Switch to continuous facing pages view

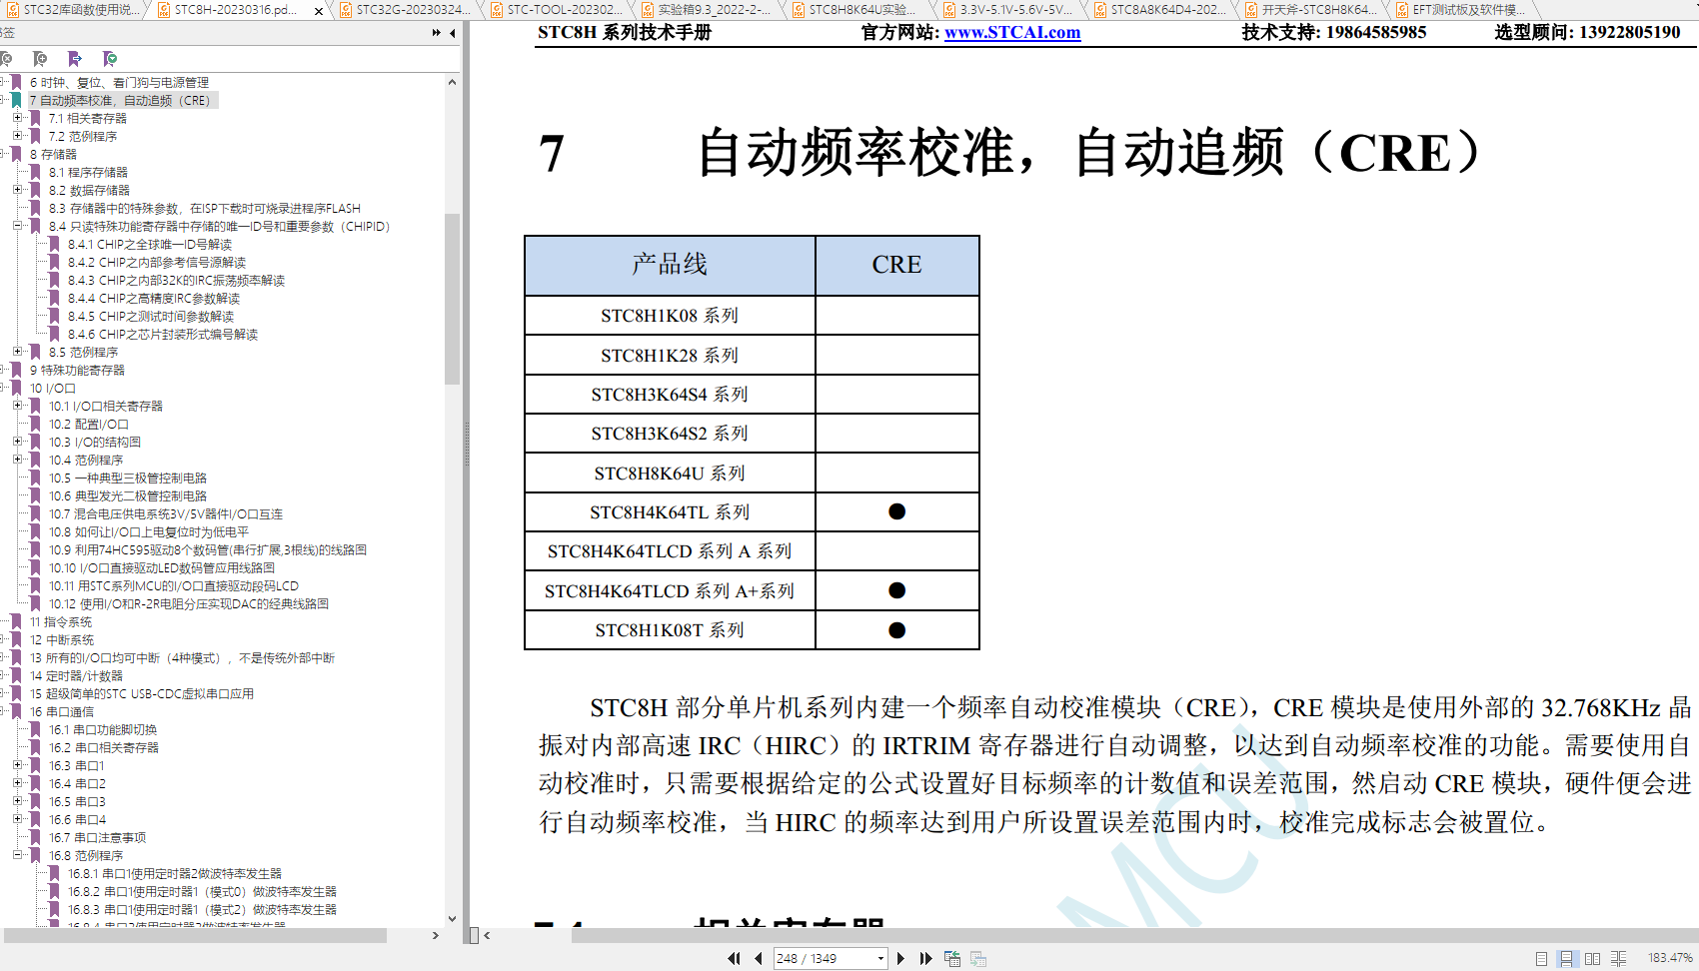(1619, 958)
